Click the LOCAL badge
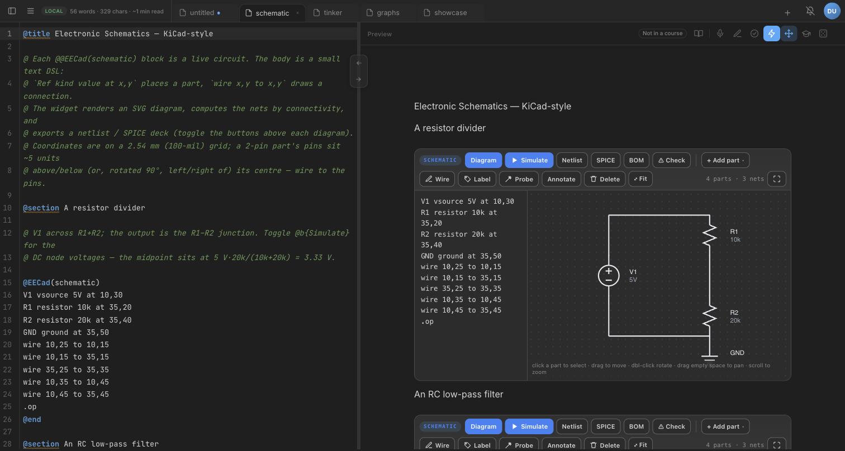845x451 pixels. tap(54, 11)
